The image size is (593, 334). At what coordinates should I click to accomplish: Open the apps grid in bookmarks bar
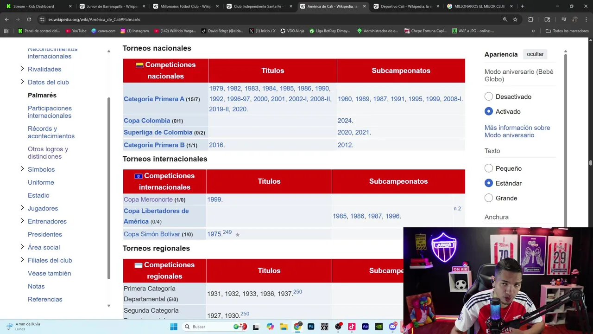click(6, 31)
